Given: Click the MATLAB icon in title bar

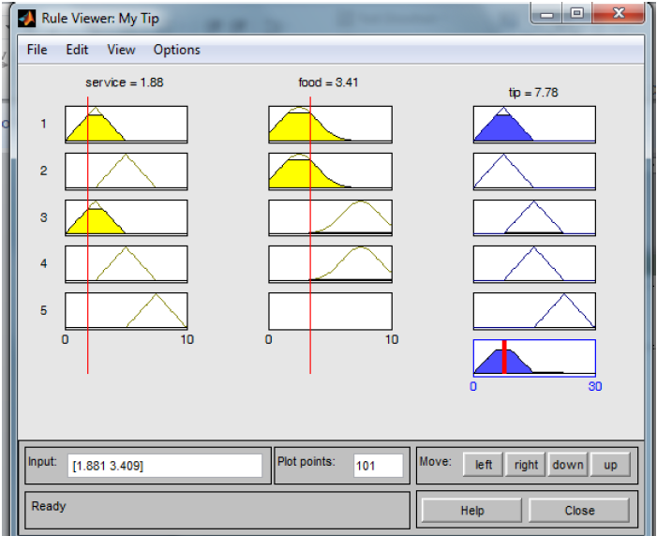Looking at the screenshot, I should (x=27, y=19).
